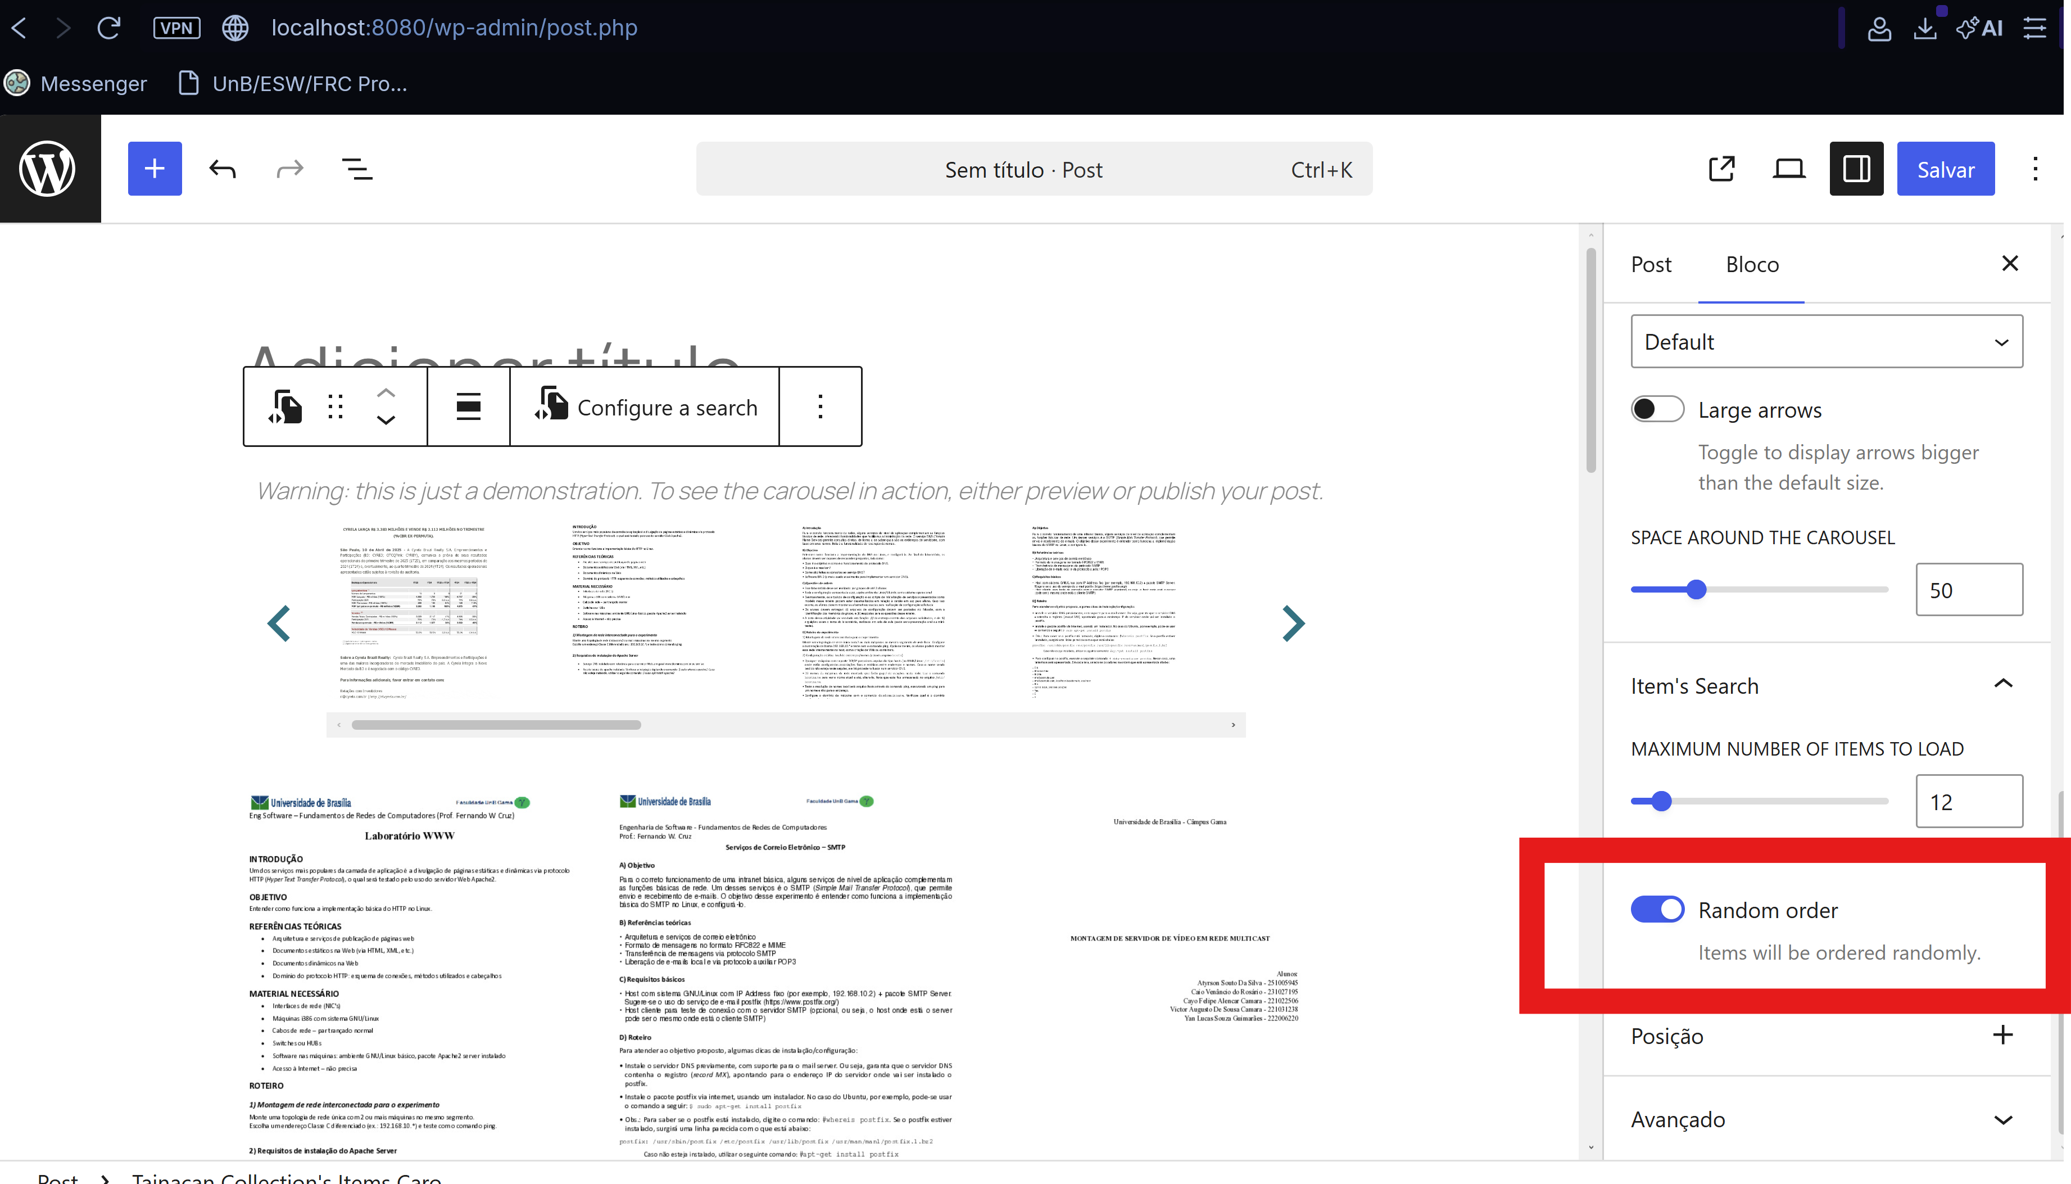The width and height of the screenshot is (2071, 1184).
Task: Toggle the settings sidebar panel icon
Action: (1856, 168)
